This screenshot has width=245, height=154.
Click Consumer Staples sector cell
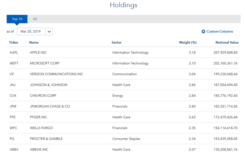coord(126,139)
